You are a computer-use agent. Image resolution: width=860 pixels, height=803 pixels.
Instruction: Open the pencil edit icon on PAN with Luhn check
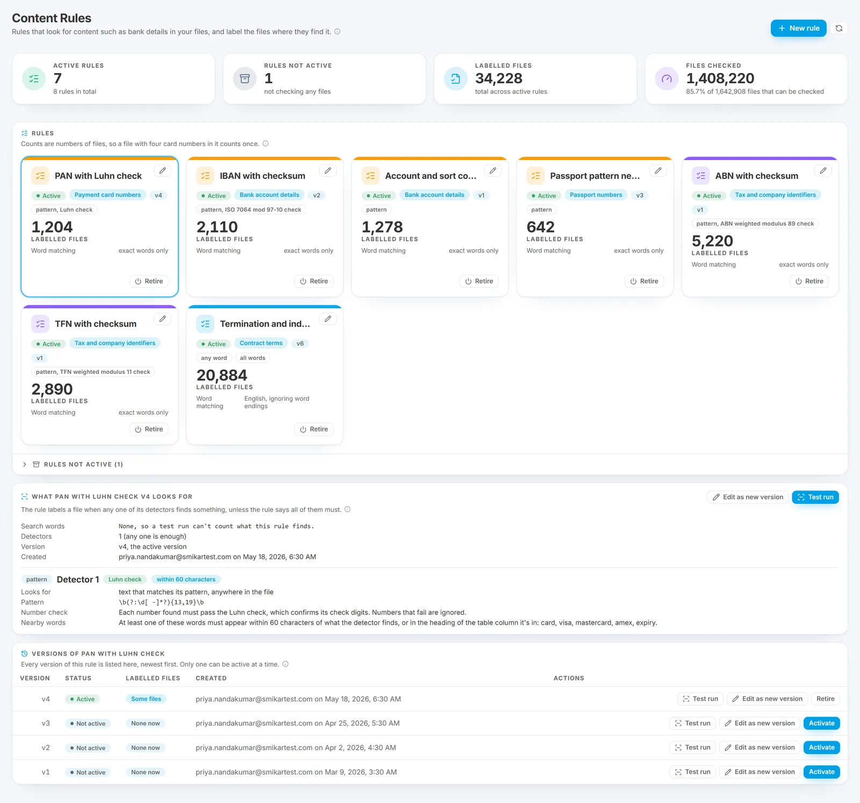(x=163, y=171)
